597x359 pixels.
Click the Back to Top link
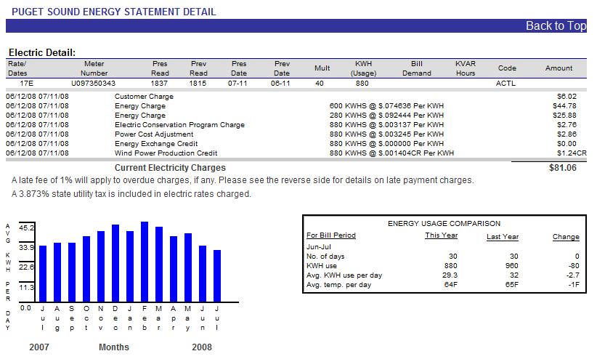555,26
